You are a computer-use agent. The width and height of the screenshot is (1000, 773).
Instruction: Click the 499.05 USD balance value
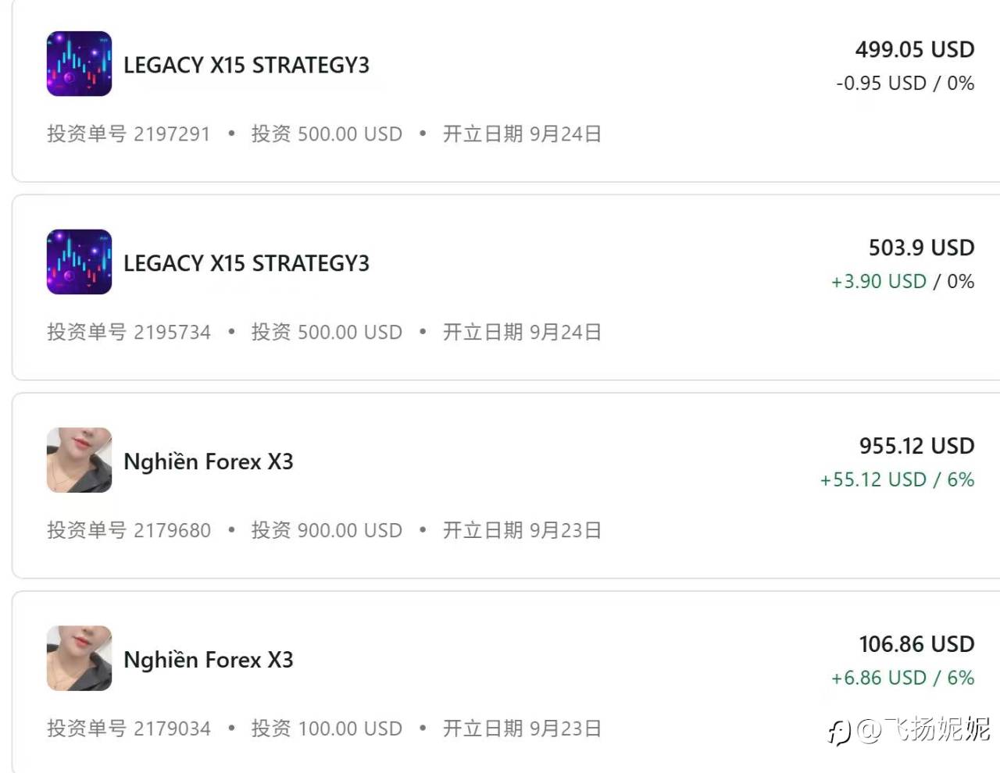914,49
